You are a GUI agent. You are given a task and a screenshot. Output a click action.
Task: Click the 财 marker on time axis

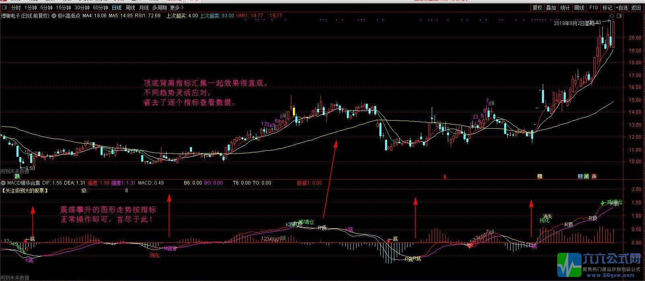click(580, 176)
